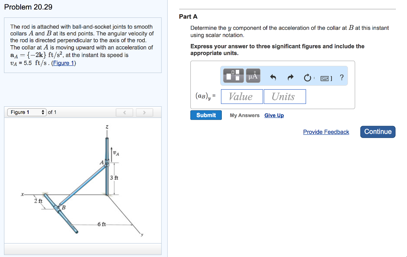Click the Give Up link
407x257 pixels.
(x=274, y=115)
